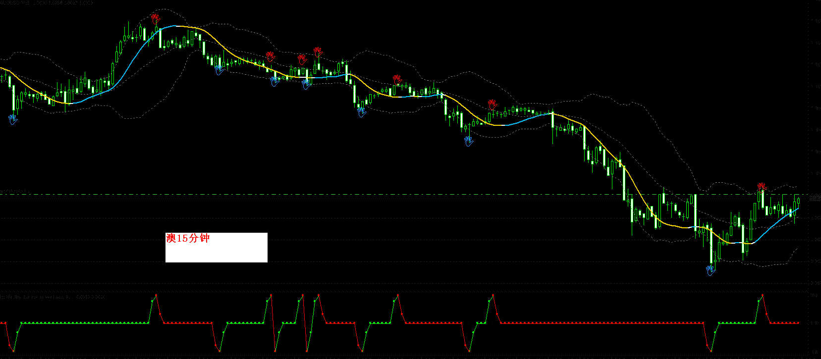Select the fourth red hand signal from left
The width and height of the screenshot is (821, 359).
[318, 52]
